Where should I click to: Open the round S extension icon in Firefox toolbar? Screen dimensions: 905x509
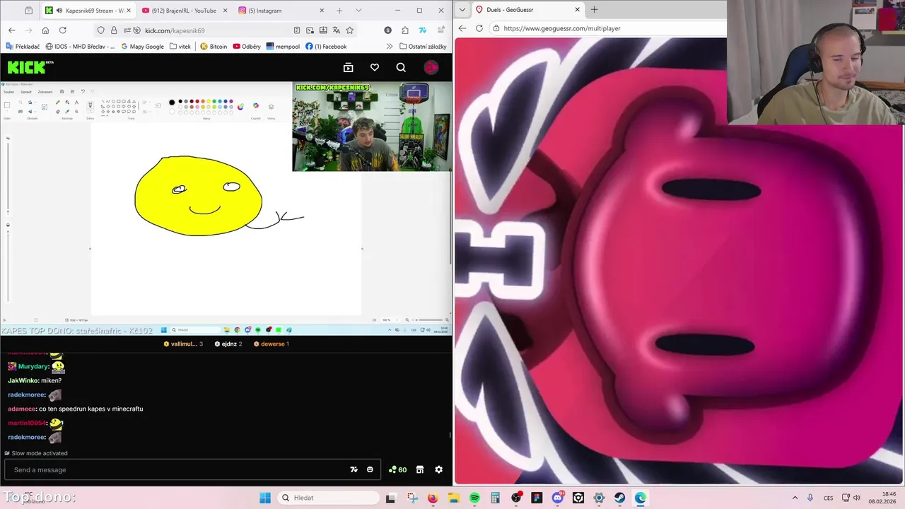(x=387, y=30)
